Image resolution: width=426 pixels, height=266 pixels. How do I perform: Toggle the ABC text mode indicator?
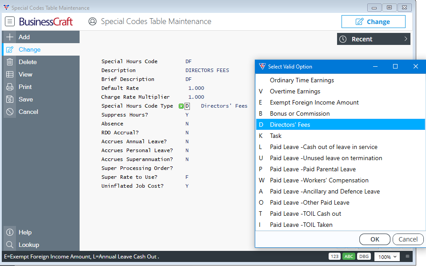point(349,257)
